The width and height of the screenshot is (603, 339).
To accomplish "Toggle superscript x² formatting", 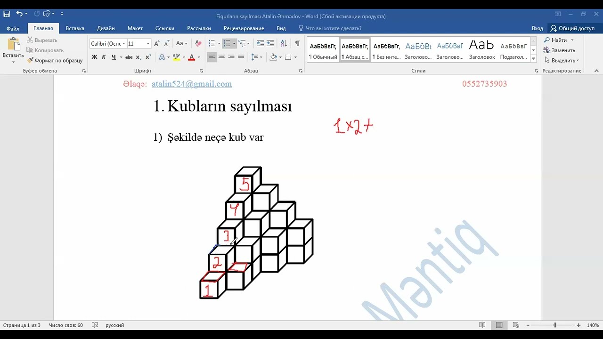I will click(148, 57).
